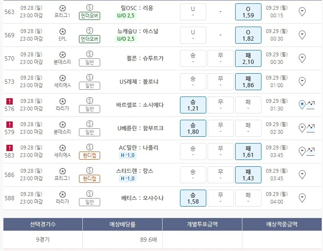This screenshot has height=251, width=323.
Task: Click the circled S icon in row 588
Action: [x=90, y=194]
